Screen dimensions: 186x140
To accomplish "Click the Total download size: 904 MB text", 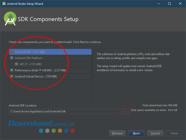I will tap(160, 105).
